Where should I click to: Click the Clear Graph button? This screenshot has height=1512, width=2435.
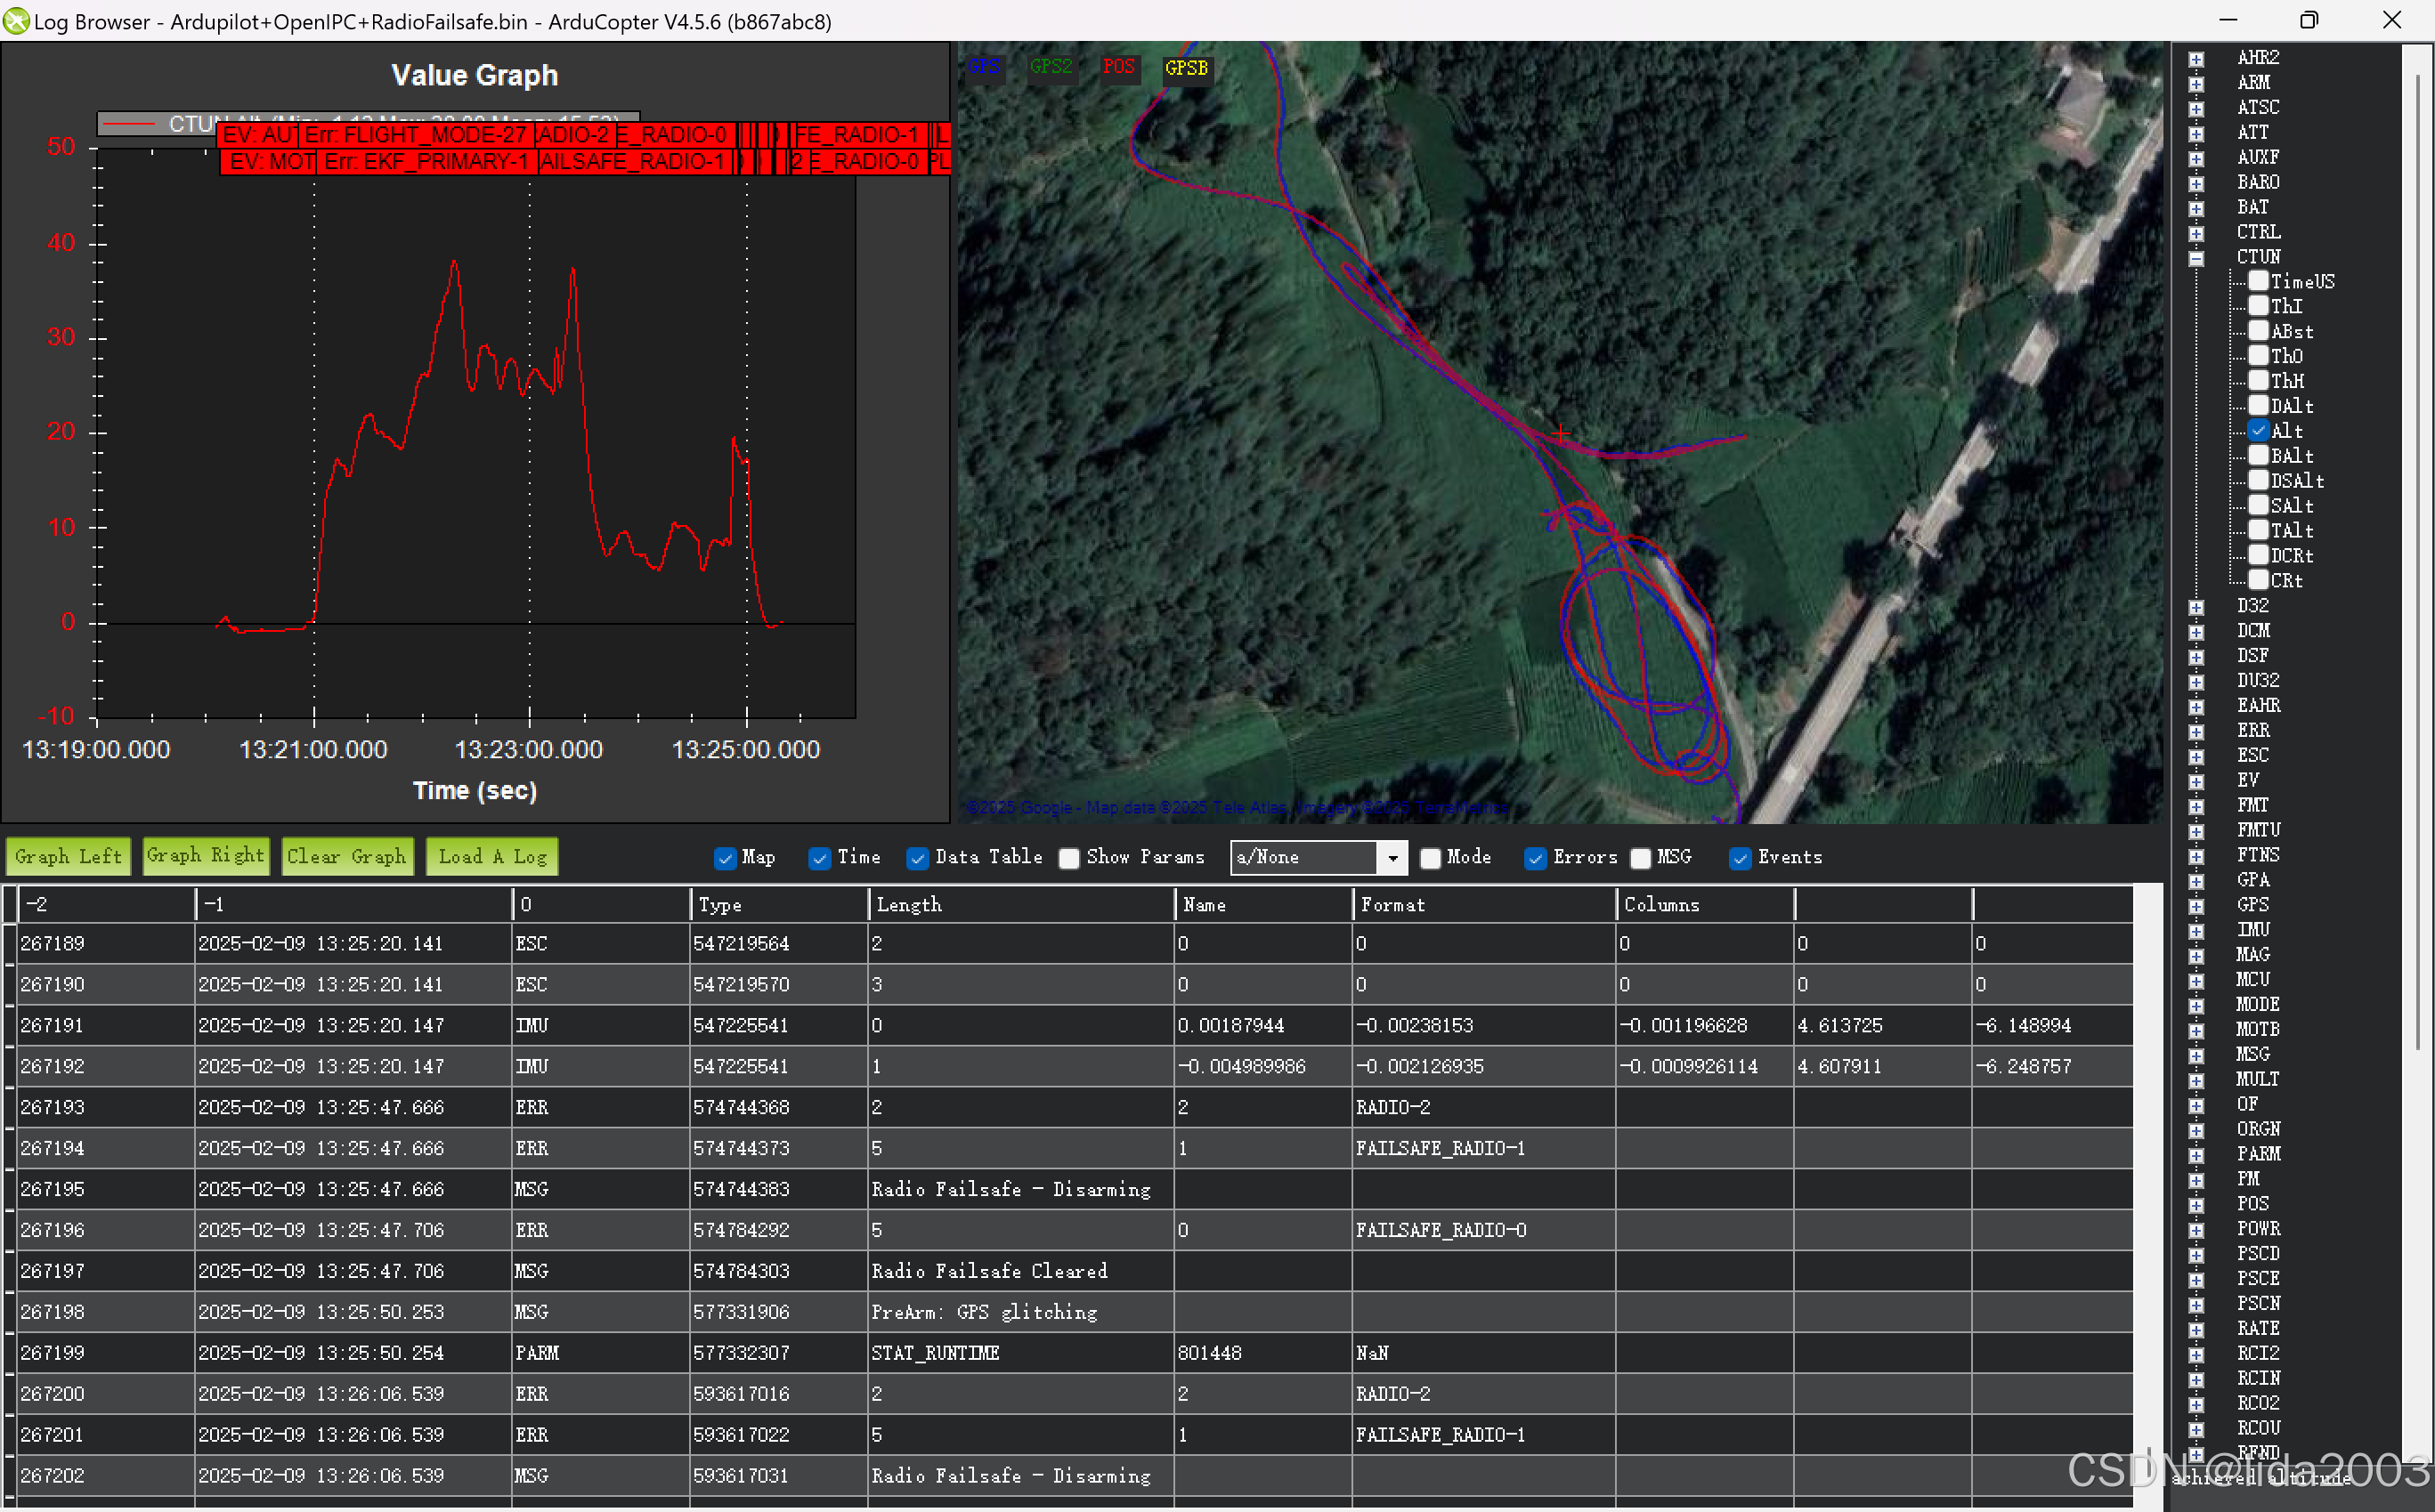click(x=346, y=857)
